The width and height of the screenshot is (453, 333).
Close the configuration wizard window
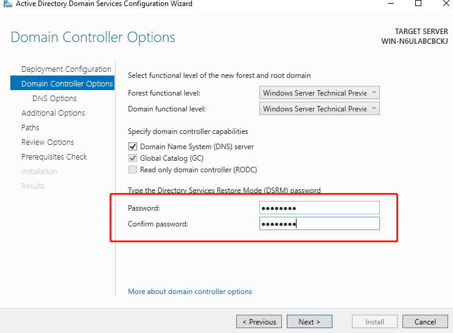pos(446,4)
